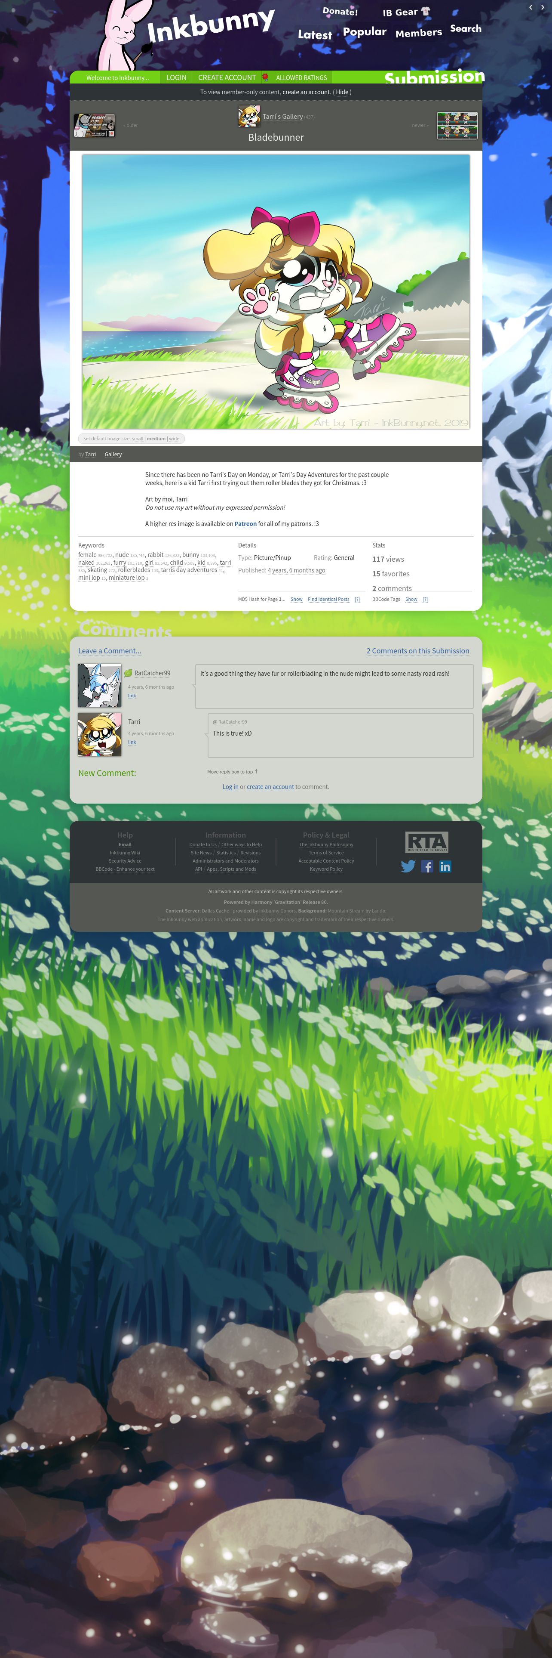Screen dimensions: 552x1658
Task: Click the LOGIN button
Action: 176,77
